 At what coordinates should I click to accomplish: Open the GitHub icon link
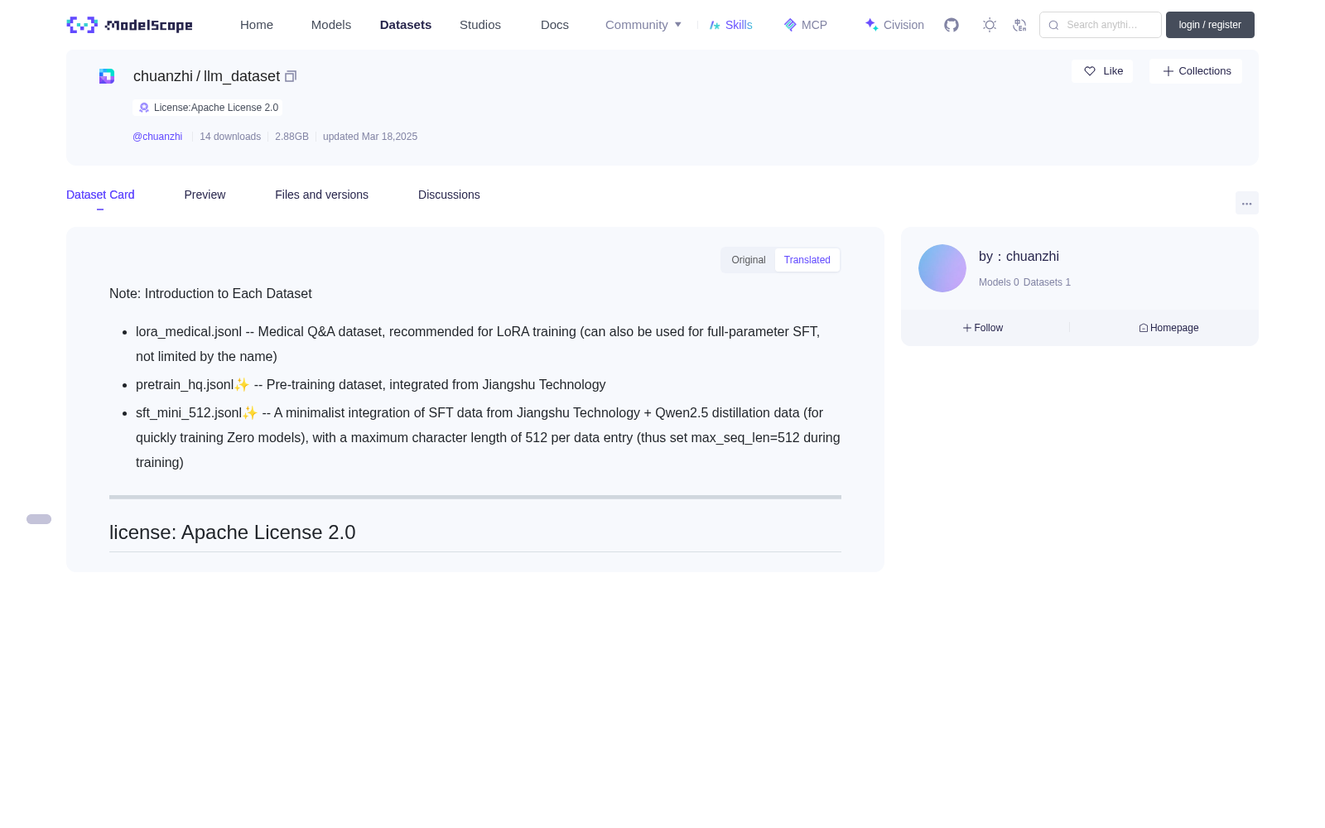[952, 25]
